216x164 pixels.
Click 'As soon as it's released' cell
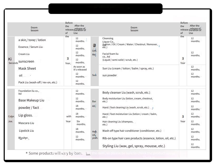80,68
